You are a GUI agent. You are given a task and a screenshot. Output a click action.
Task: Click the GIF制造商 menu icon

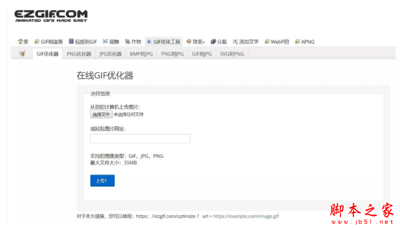[37, 41]
